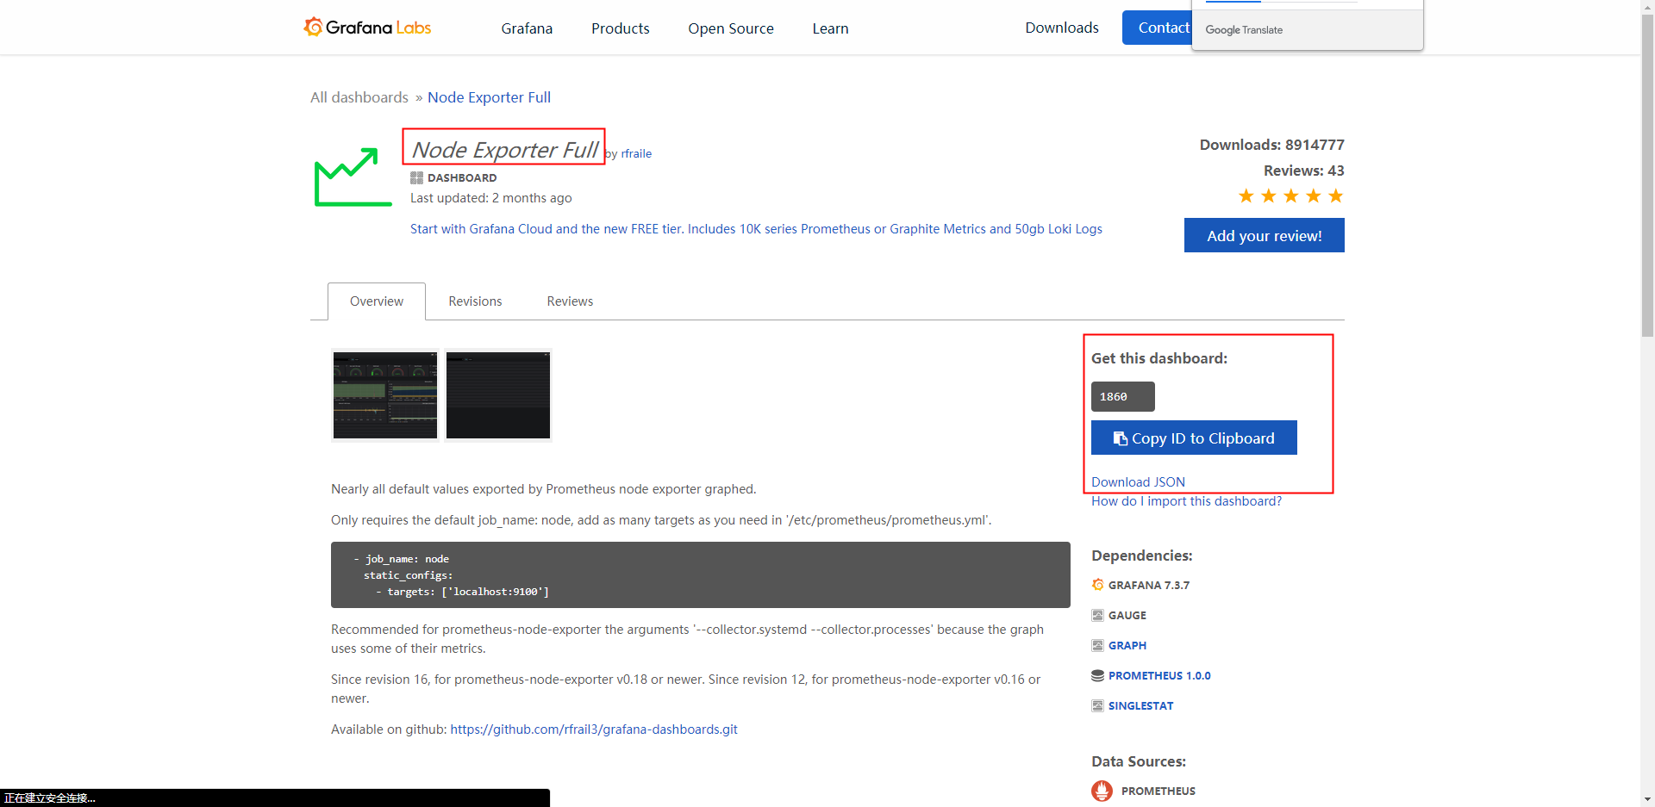Click Copy ID to Clipboard button
The width and height of the screenshot is (1655, 807).
[1194, 438]
